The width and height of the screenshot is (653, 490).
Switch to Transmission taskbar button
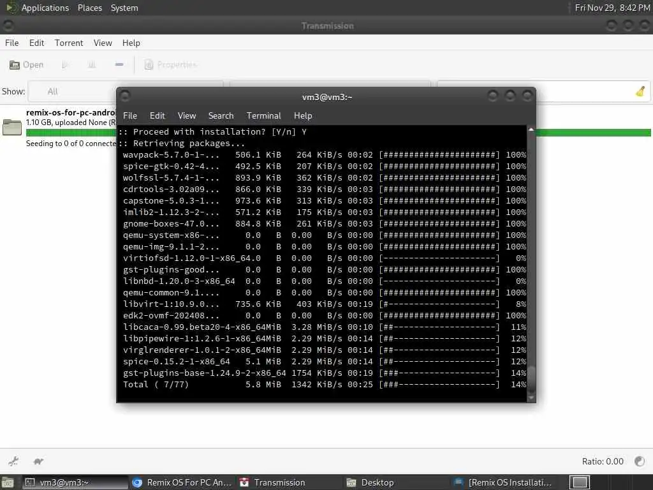290,482
